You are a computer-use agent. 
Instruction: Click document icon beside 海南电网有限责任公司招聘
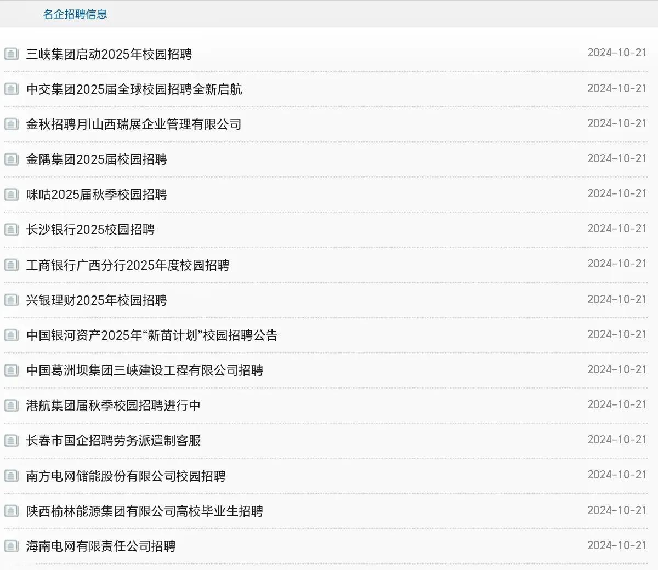pos(12,546)
